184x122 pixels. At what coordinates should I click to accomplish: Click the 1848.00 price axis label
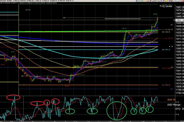[x=180, y=67]
